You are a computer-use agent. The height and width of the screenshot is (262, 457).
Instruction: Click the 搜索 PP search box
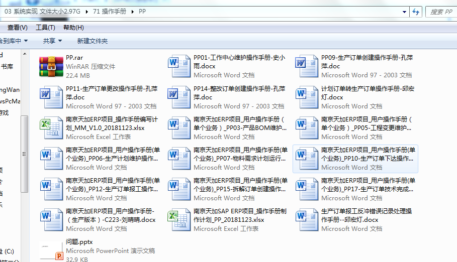point(440,11)
